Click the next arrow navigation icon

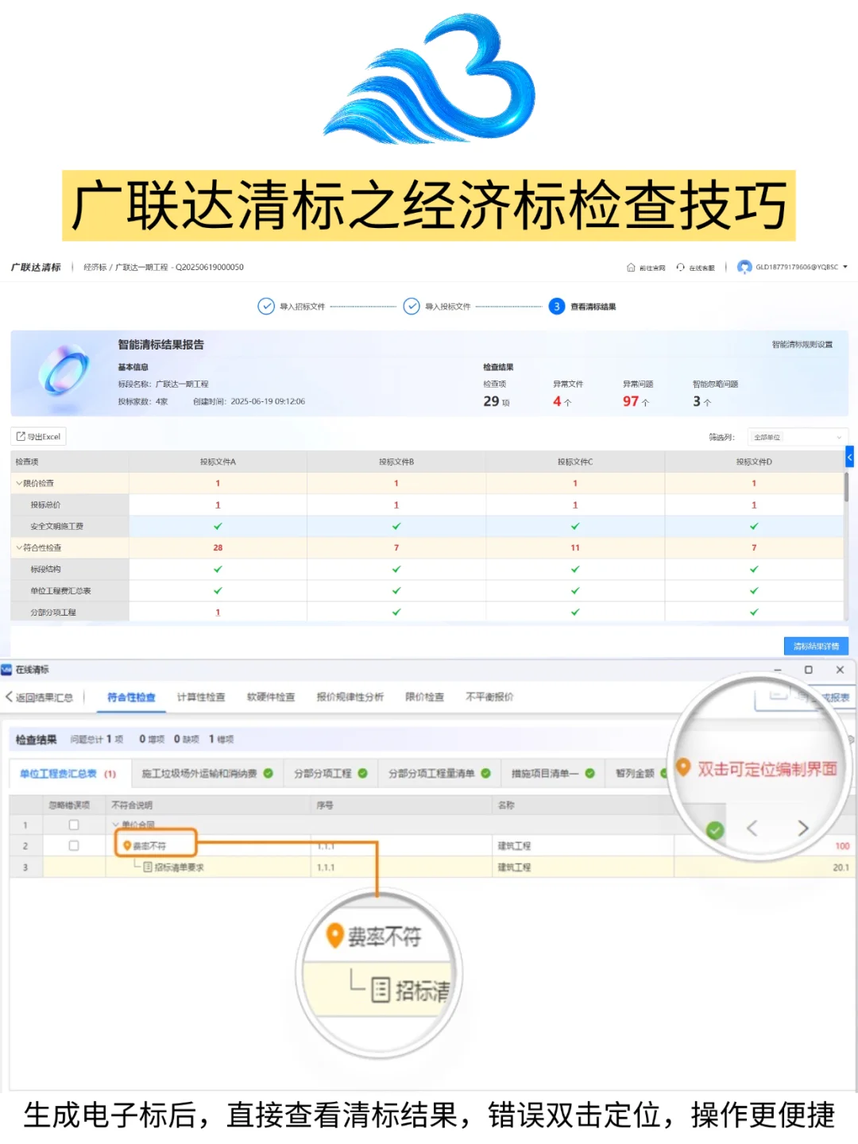coord(804,829)
